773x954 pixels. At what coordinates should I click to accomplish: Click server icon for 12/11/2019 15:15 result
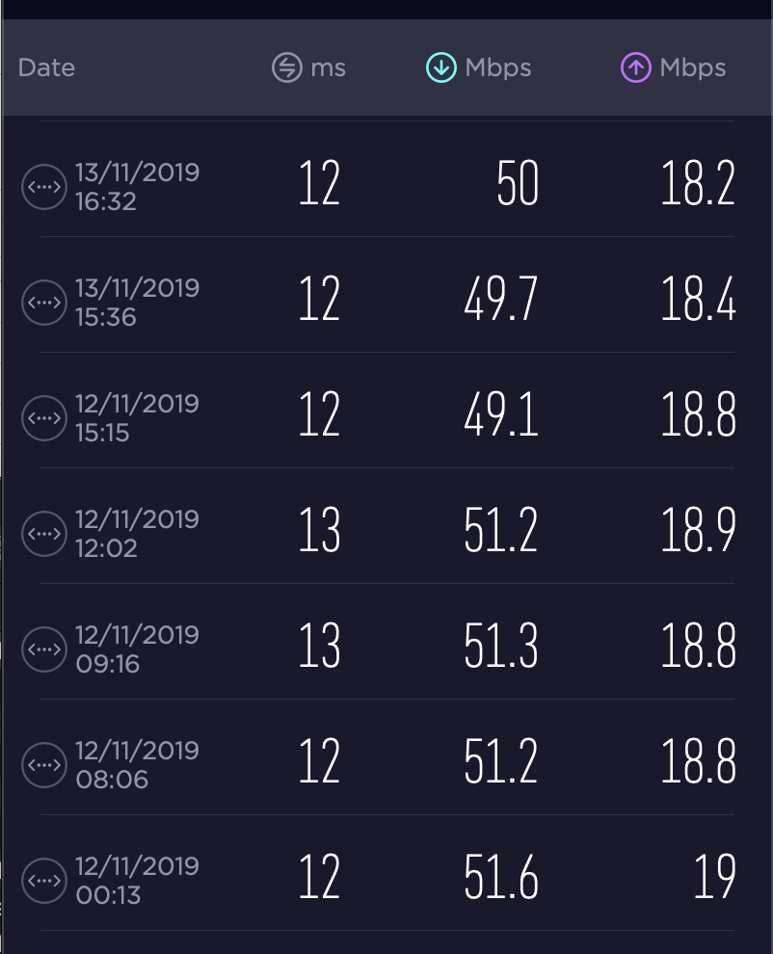pos(44,418)
